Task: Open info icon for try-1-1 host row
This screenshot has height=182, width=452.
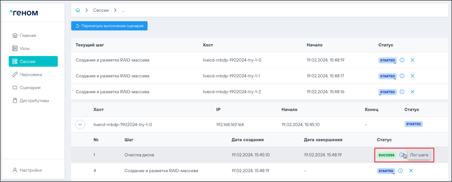Action: pos(402,76)
